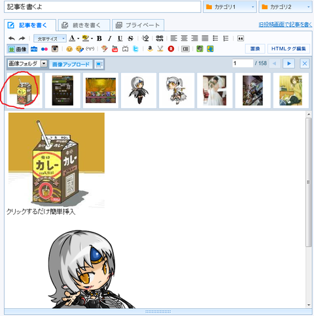Screen dimensions: 314x316
Task: Apply the text highlight color icon
Action: [86, 39]
